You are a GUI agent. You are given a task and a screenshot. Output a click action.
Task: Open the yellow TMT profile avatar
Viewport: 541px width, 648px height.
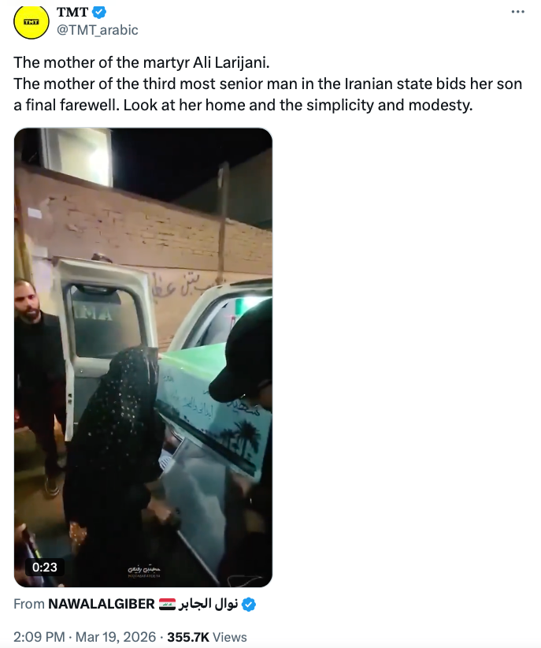pos(31,21)
